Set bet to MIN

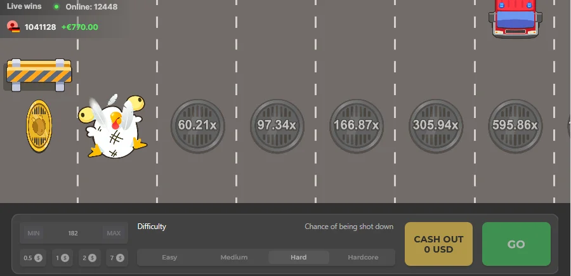pyautogui.click(x=34, y=233)
